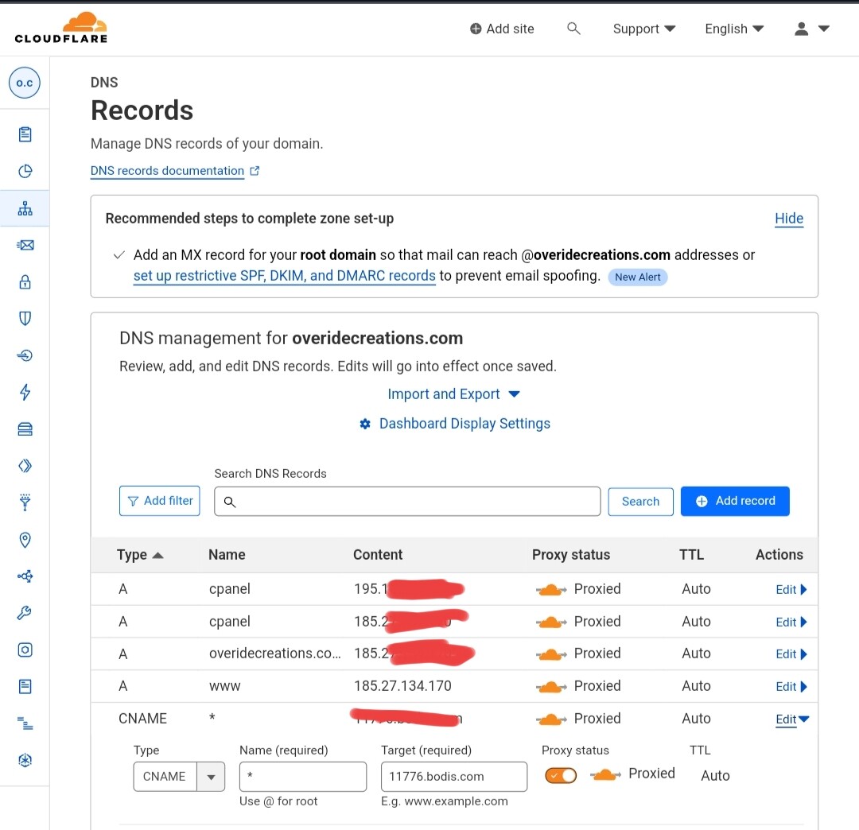Select the DNS network sidebar icon
859x830 pixels.
point(25,208)
